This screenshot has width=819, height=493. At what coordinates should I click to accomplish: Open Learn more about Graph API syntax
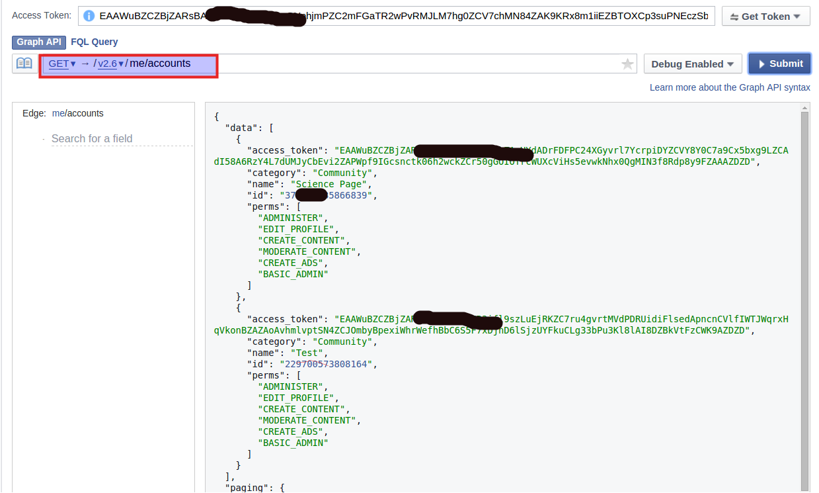click(730, 87)
